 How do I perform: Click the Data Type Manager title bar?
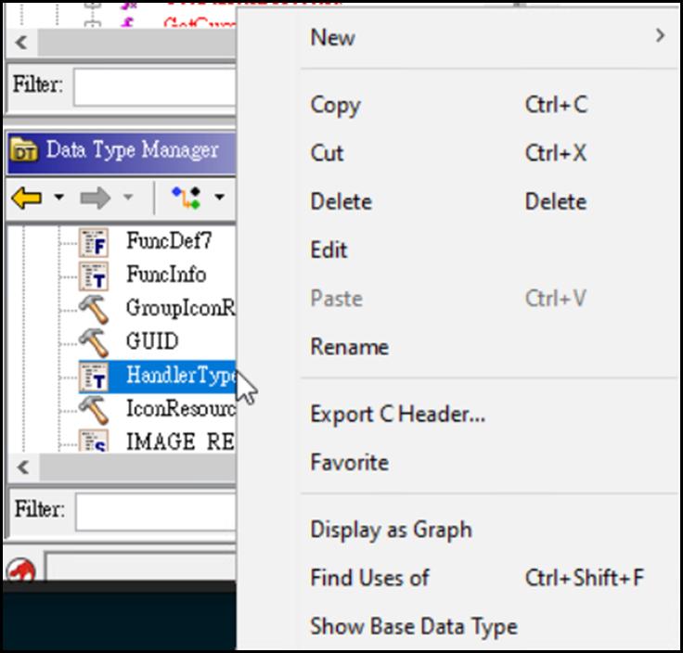click(x=122, y=153)
